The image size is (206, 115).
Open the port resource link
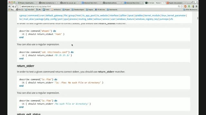[x=60, y=19]
